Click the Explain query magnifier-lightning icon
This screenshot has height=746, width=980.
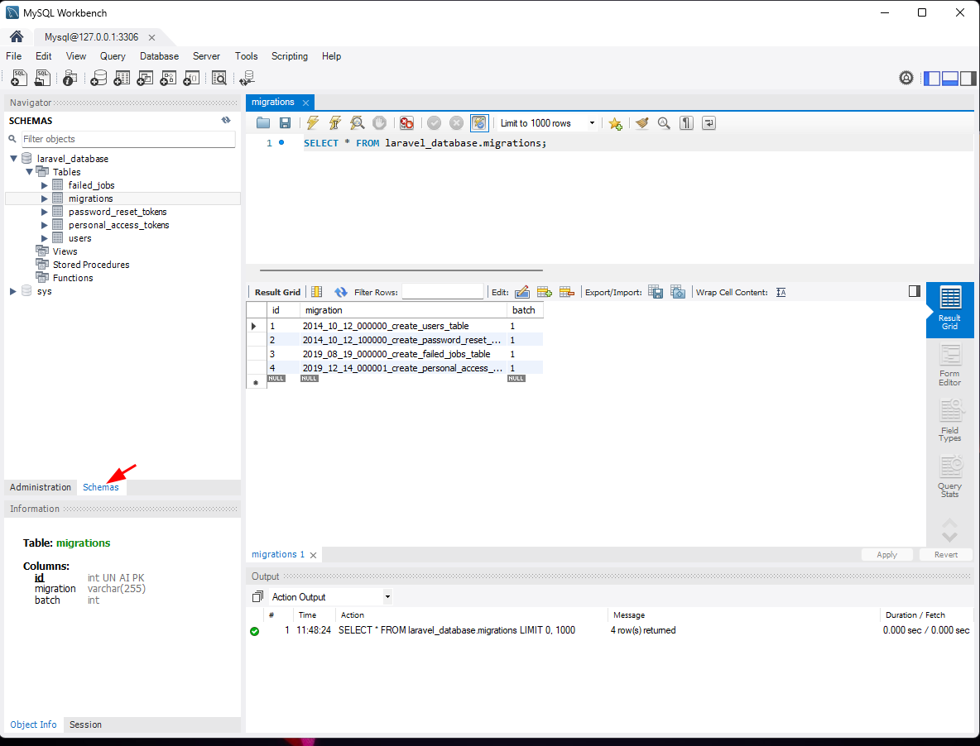(x=357, y=123)
